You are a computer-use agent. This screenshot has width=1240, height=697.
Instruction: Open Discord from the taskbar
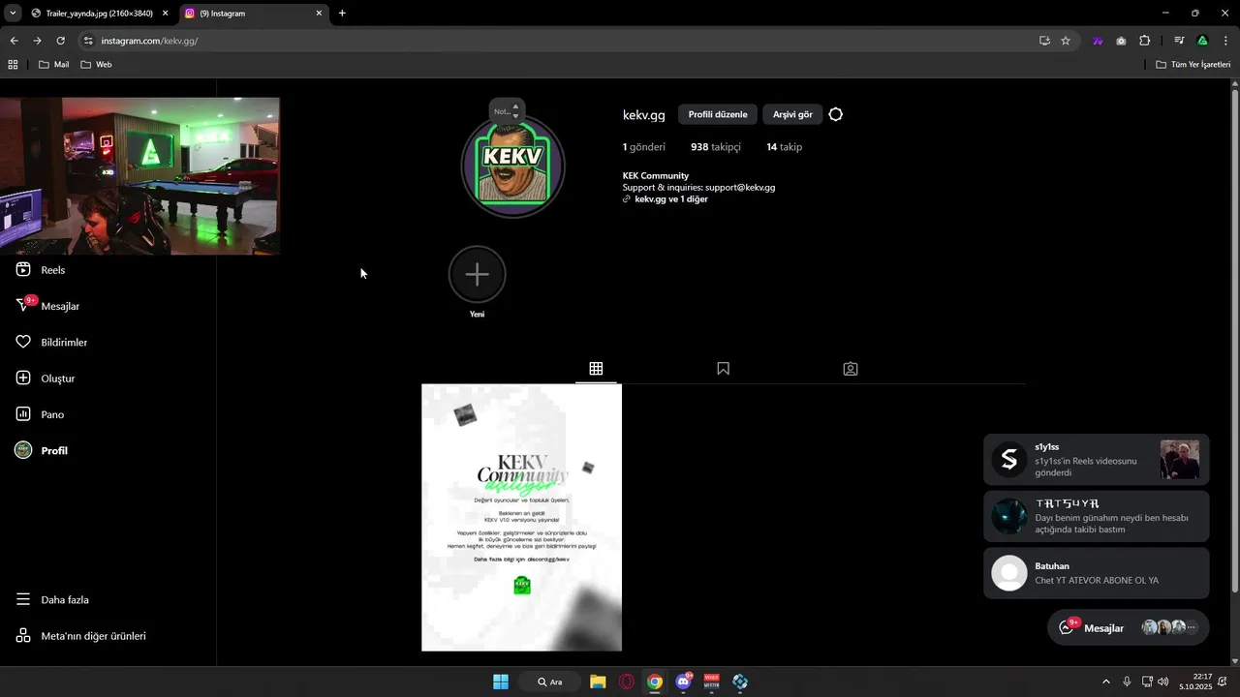[683, 682]
